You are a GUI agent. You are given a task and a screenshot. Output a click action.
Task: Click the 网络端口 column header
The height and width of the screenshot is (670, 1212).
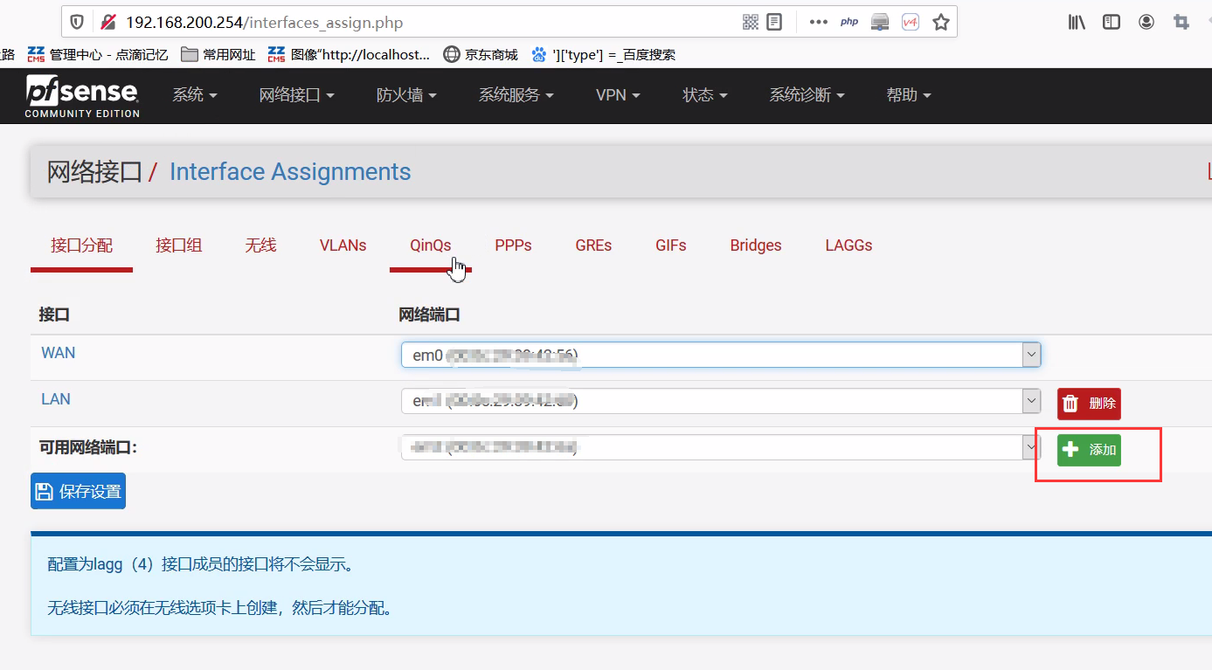(x=429, y=314)
